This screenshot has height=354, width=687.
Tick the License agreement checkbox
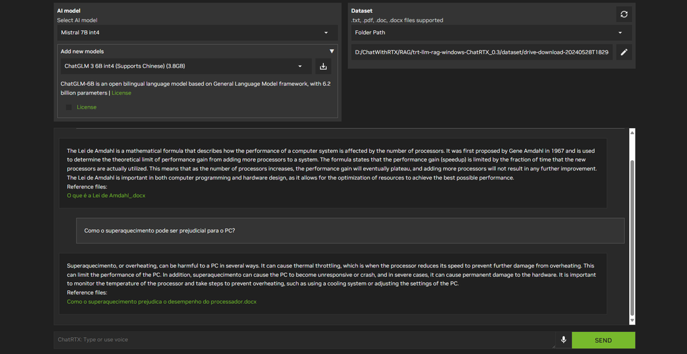(69, 107)
